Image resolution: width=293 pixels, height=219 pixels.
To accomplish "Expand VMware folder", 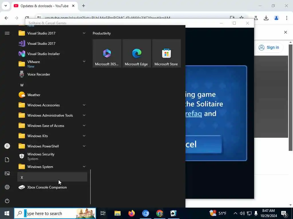I will [x=52, y=64].
